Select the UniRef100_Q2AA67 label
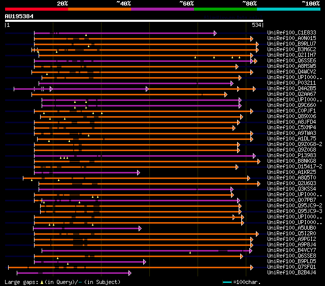Viewport: 325px width, 286px height. click(291, 94)
